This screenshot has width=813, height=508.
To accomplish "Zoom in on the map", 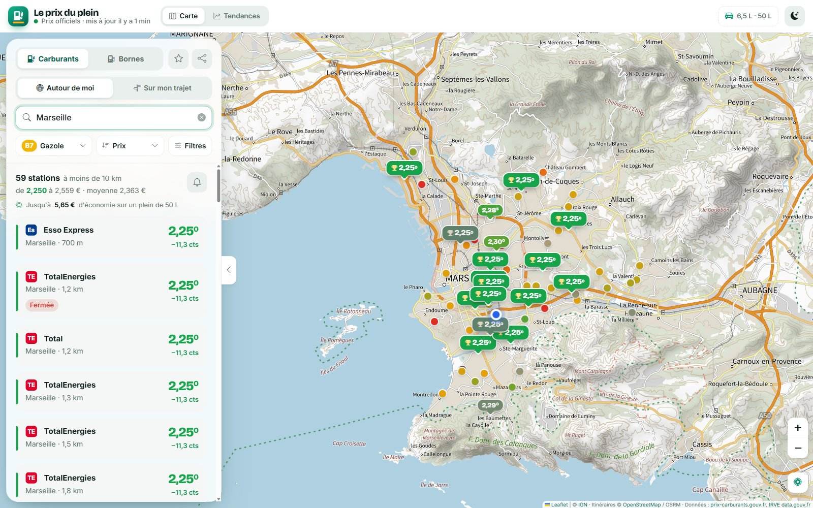I will pos(798,428).
